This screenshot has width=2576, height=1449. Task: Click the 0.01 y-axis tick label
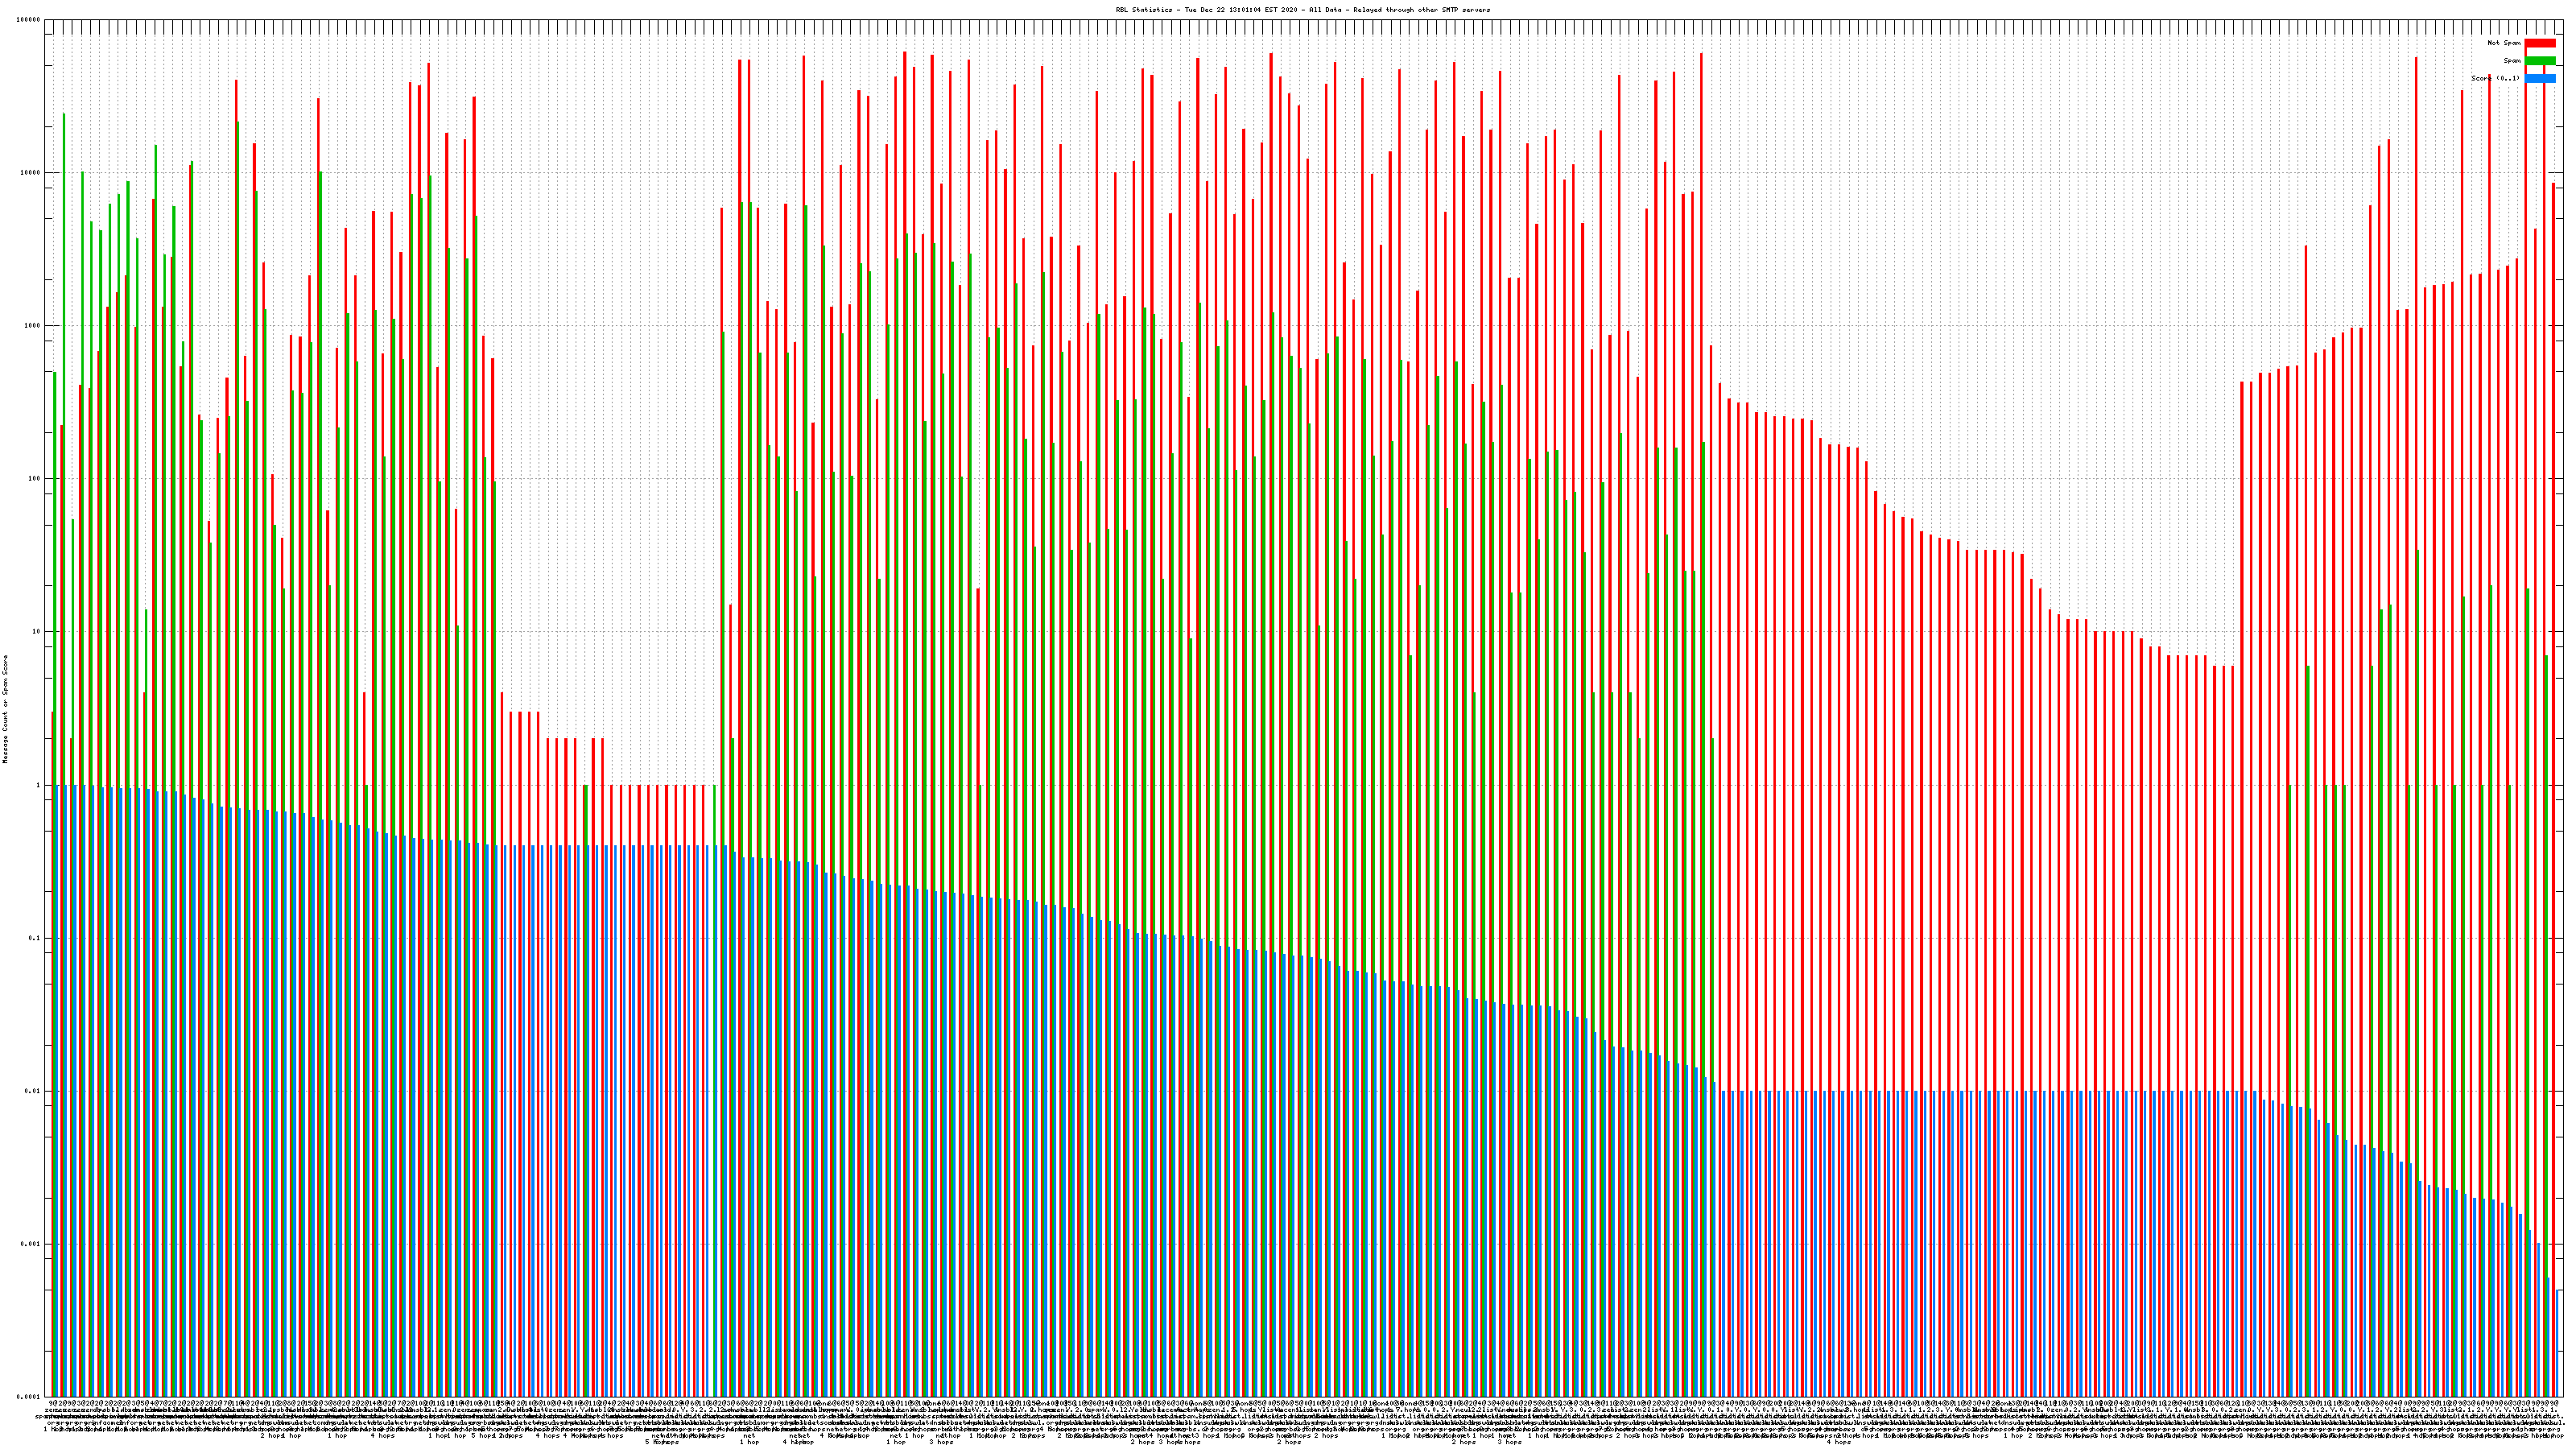coord(33,1091)
